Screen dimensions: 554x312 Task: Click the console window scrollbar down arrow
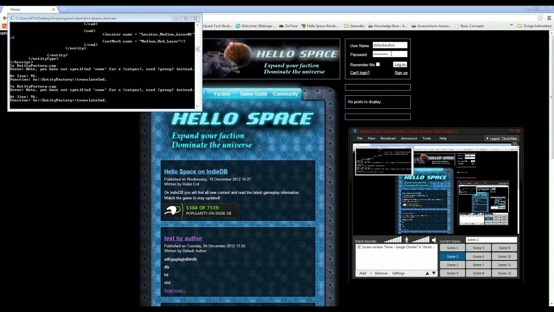tap(198, 106)
